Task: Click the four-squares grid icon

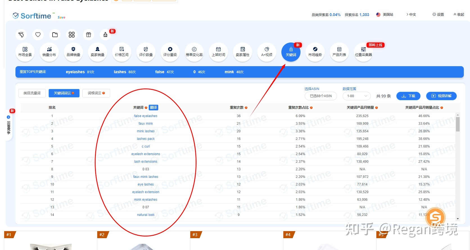Action: [72, 35]
